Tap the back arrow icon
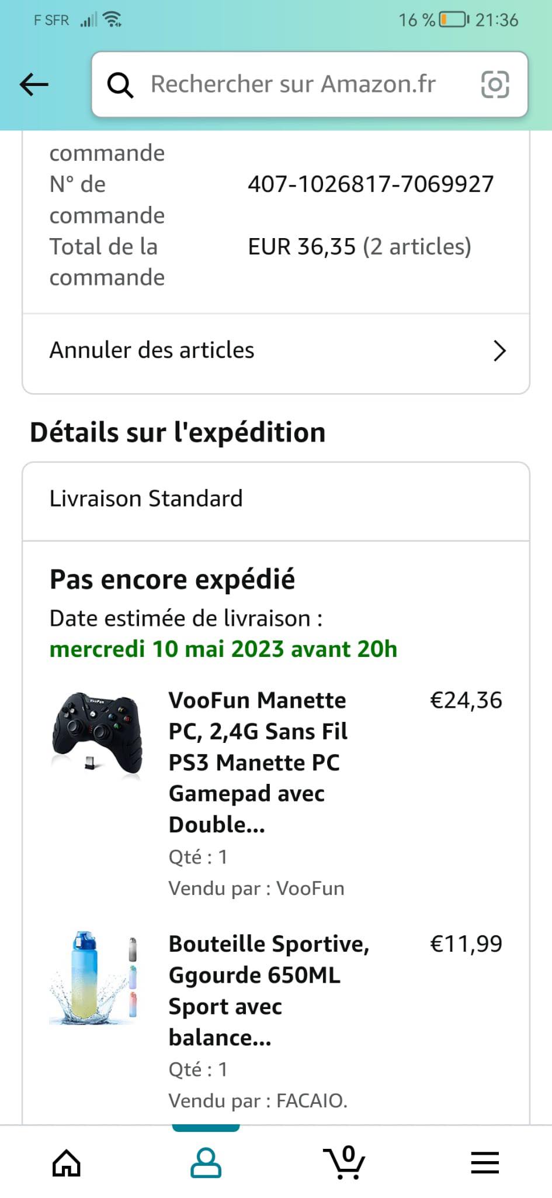 click(34, 85)
